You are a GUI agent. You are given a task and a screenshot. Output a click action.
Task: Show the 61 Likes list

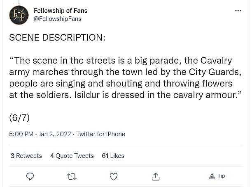tap(113, 156)
